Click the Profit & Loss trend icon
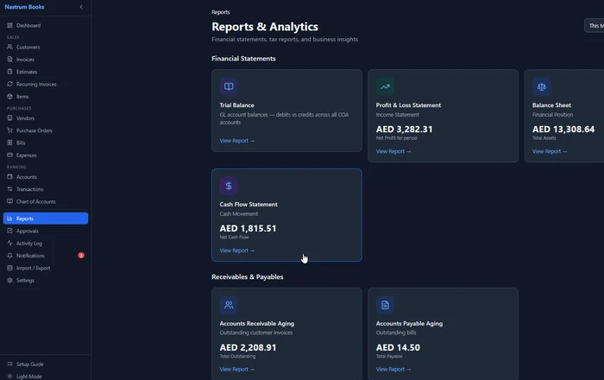Image resolution: width=604 pixels, height=380 pixels. coord(385,86)
